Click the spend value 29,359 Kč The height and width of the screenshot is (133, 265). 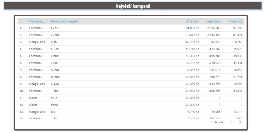pyautogui.click(x=192, y=84)
